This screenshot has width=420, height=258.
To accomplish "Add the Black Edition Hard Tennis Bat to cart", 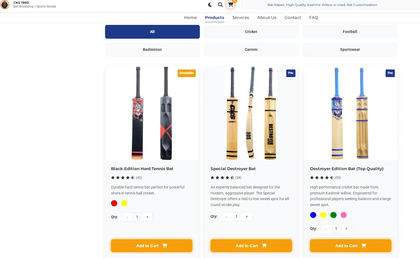I will pyautogui.click(x=151, y=246).
